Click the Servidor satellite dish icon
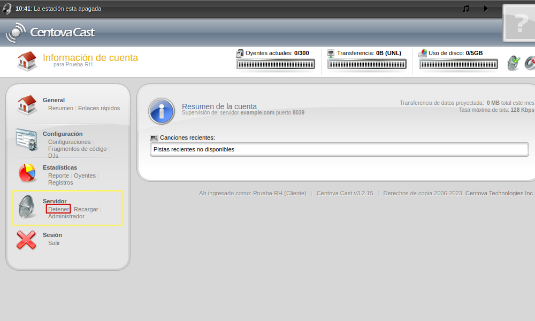The image size is (535, 321). pos(26,207)
